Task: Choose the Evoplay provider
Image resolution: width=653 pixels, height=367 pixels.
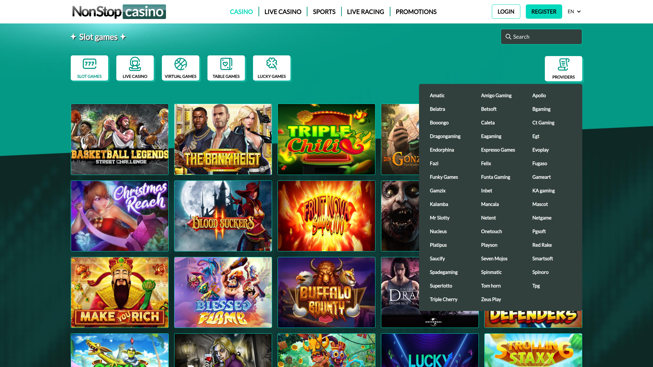Action: pos(540,150)
